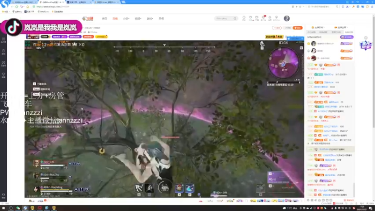375x211 pixels.
Task: Open the silver crown second-ranked user avatar
Action: (314, 51)
